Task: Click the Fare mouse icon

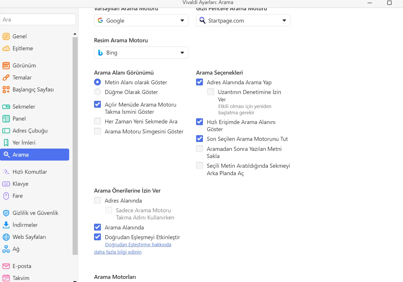Action: coord(6,196)
